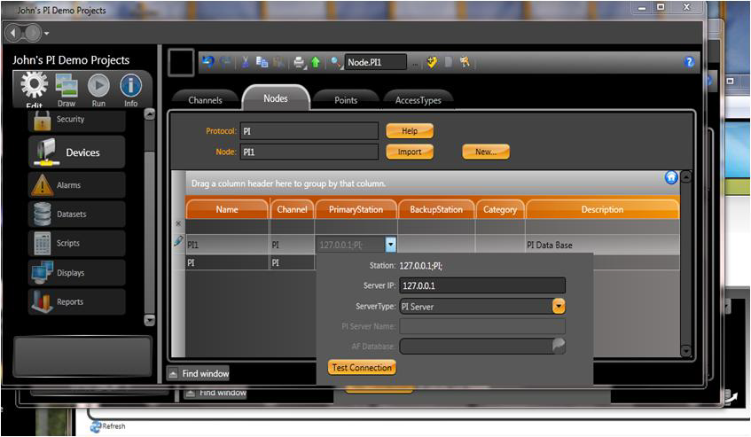This screenshot has height=437, width=751.
Task: Switch to the Points tab
Action: coord(346,100)
